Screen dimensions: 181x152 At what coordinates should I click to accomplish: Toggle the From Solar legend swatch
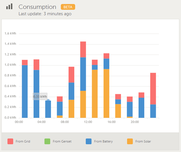point(130,141)
